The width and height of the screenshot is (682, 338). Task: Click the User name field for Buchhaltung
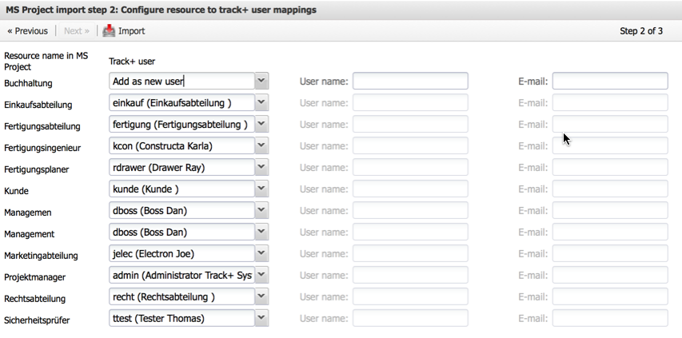(410, 81)
